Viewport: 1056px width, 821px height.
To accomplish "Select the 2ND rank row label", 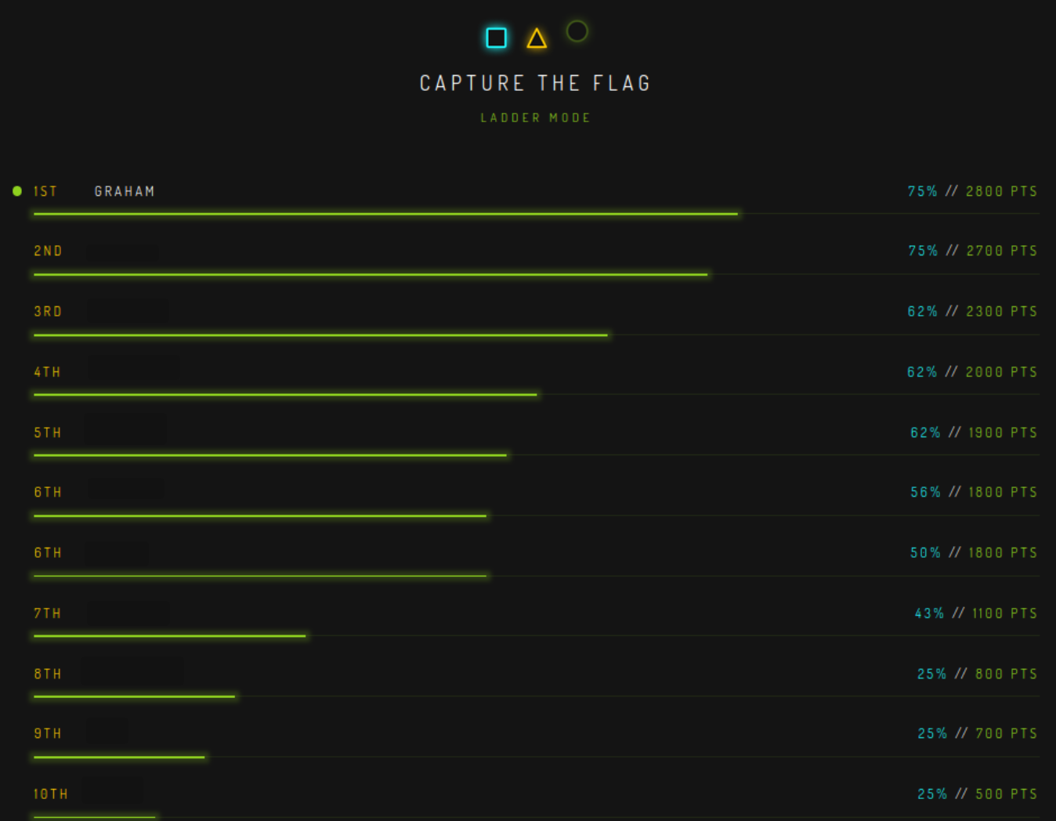I will coord(48,251).
